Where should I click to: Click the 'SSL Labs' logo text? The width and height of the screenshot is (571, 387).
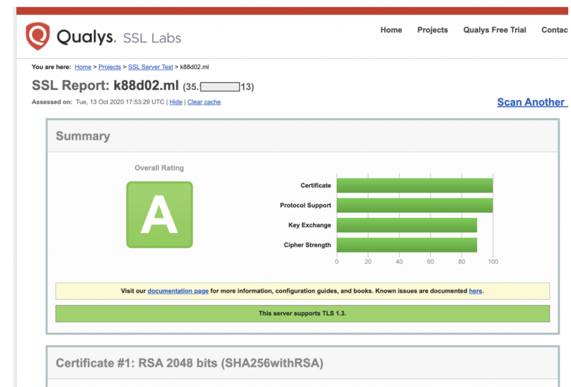click(152, 38)
